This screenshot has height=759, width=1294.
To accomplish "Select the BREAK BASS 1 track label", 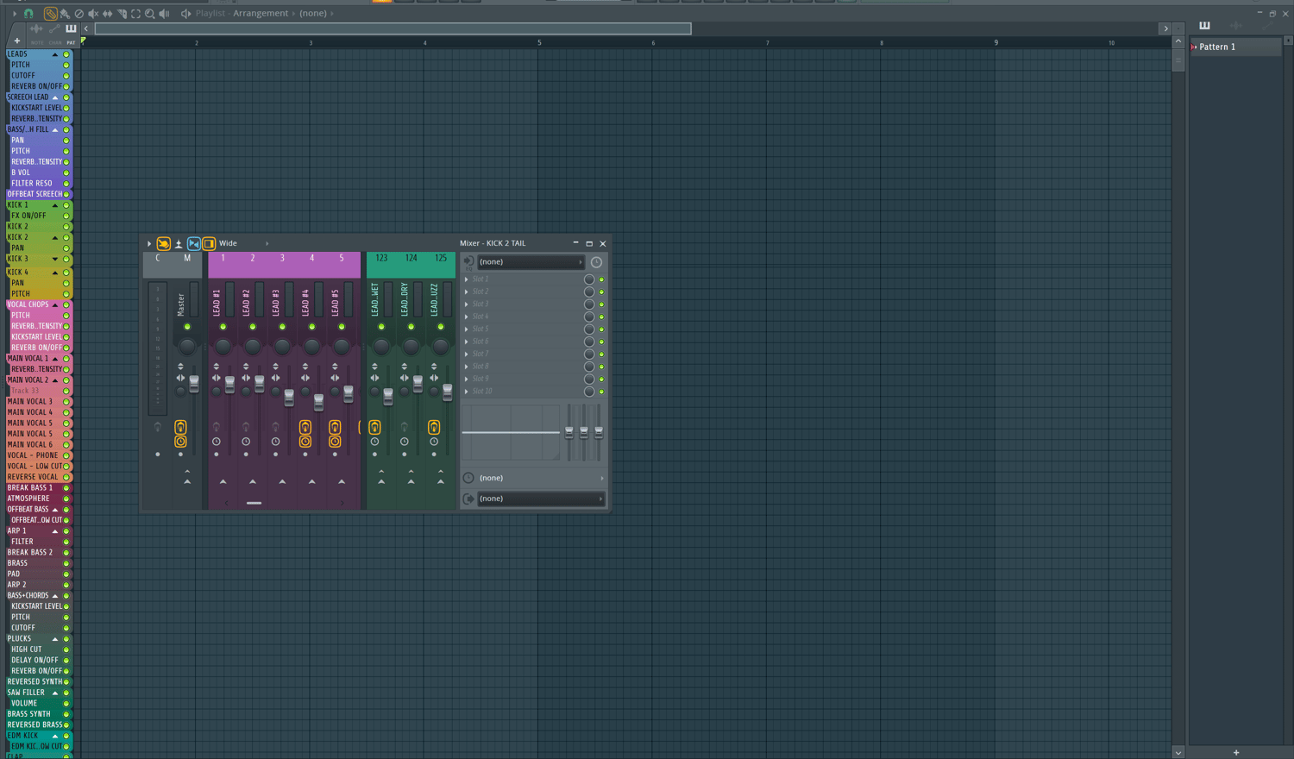I will pyautogui.click(x=30, y=488).
